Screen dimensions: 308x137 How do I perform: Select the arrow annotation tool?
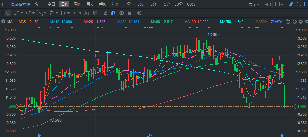pos(75,13)
